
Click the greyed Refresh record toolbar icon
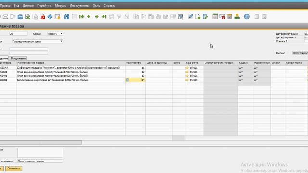click(111, 17)
